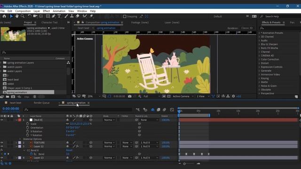Open the Graph Editor in timeline
This screenshot has width=301, height=169.
tap(172, 109)
